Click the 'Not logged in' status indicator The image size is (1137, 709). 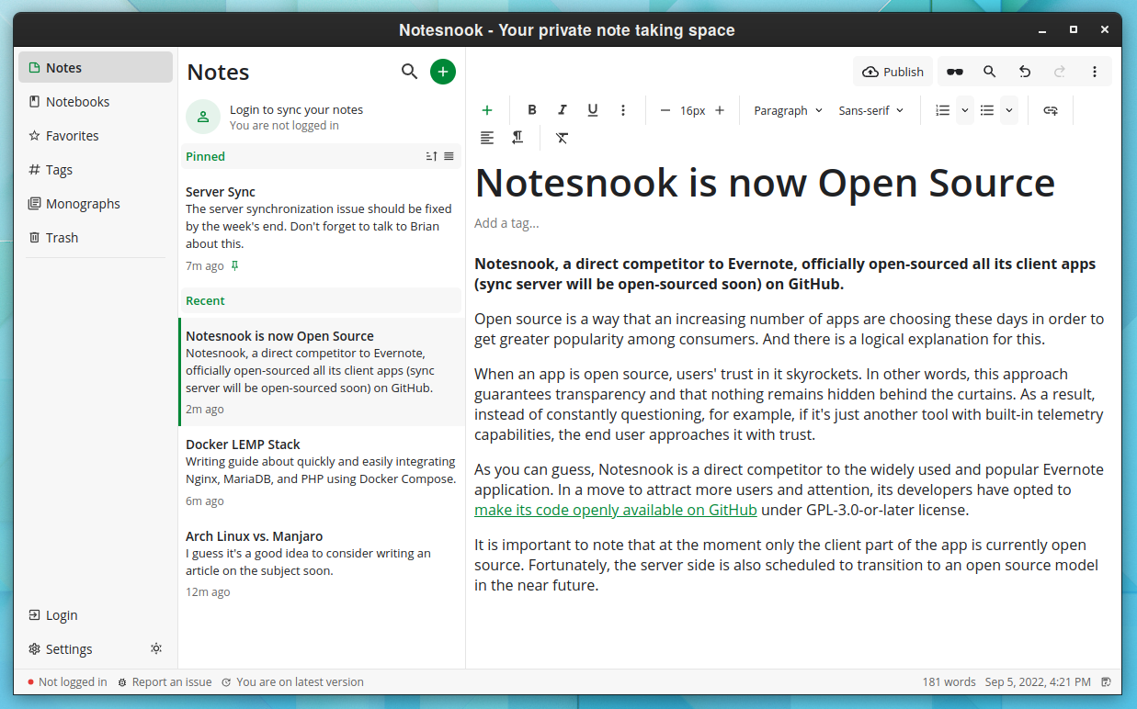point(67,682)
